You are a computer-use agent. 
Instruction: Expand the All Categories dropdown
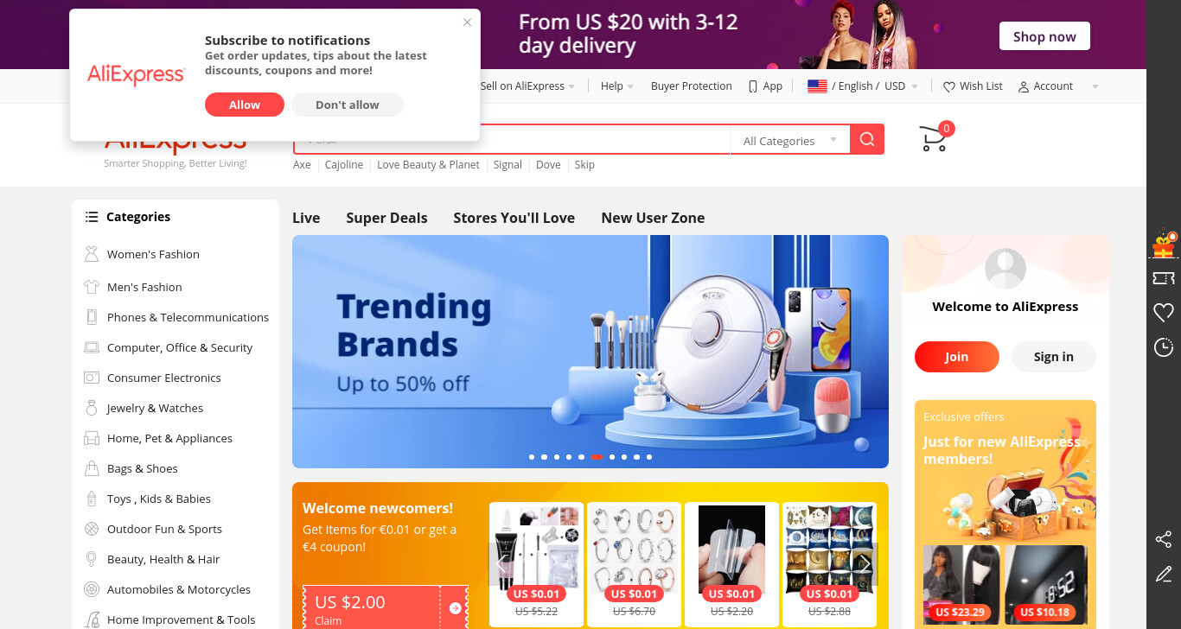pyautogui.click(x=790, y=140)
